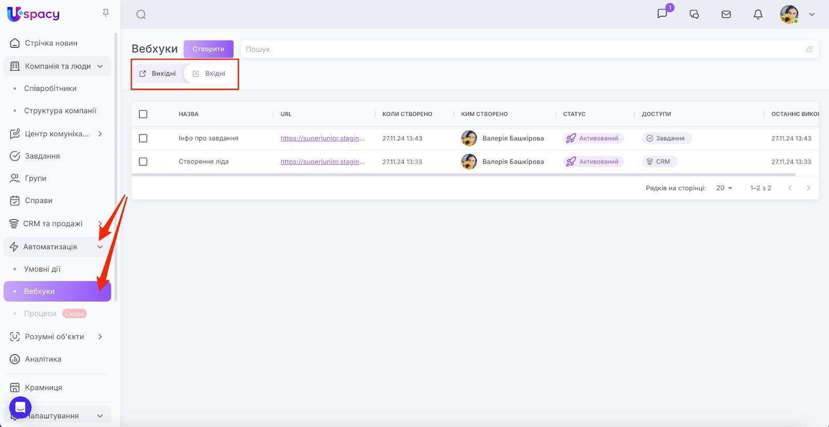Open URL link of 'Створення ліда' webhook

coord(322,162)
